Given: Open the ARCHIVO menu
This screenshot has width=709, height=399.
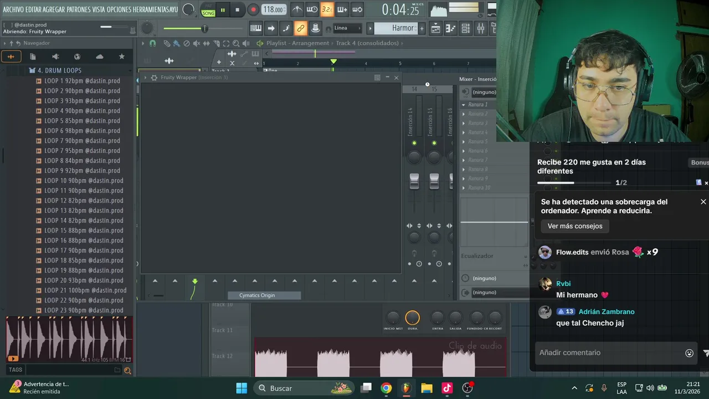Looking at the screenshot, I should [13, 9].
